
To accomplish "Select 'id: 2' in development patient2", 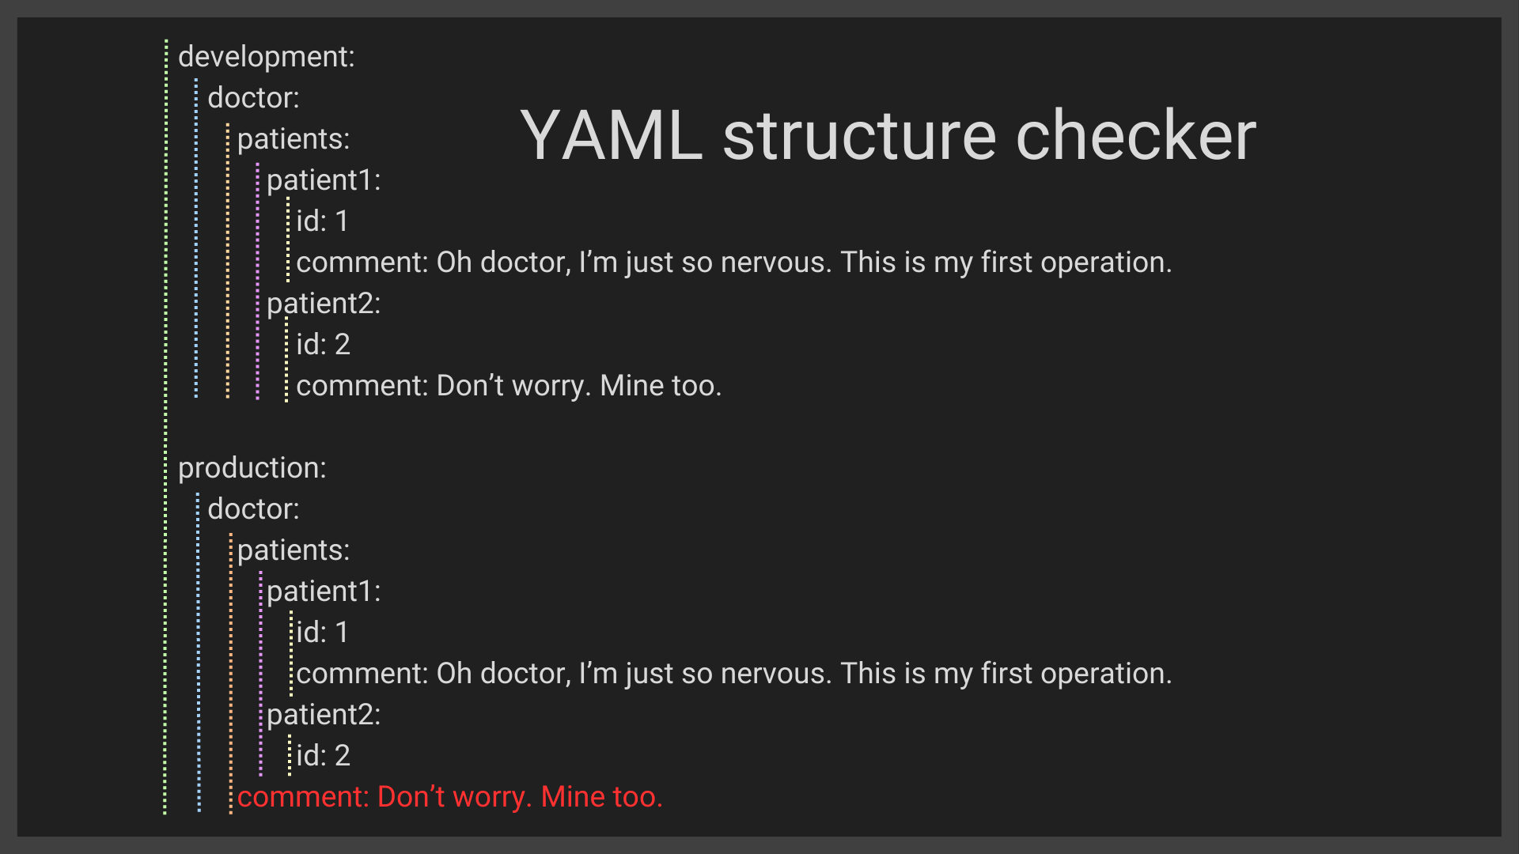I will (323, 345).
